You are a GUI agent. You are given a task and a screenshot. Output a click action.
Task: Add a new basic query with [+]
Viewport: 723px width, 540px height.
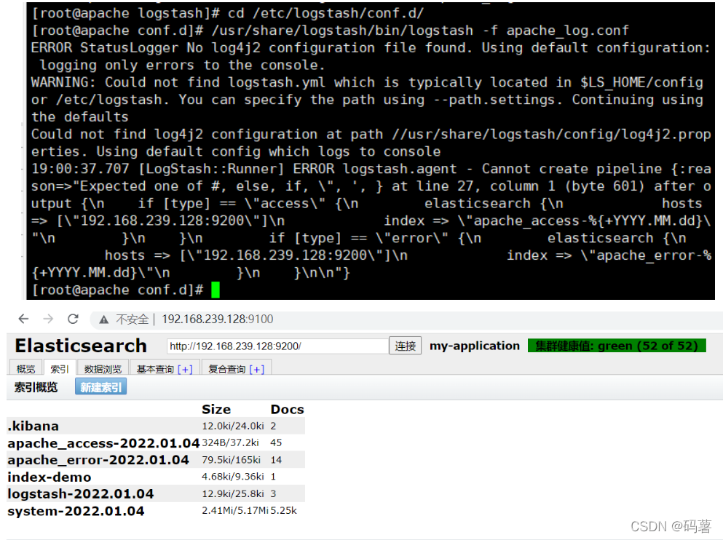(185, 369)
